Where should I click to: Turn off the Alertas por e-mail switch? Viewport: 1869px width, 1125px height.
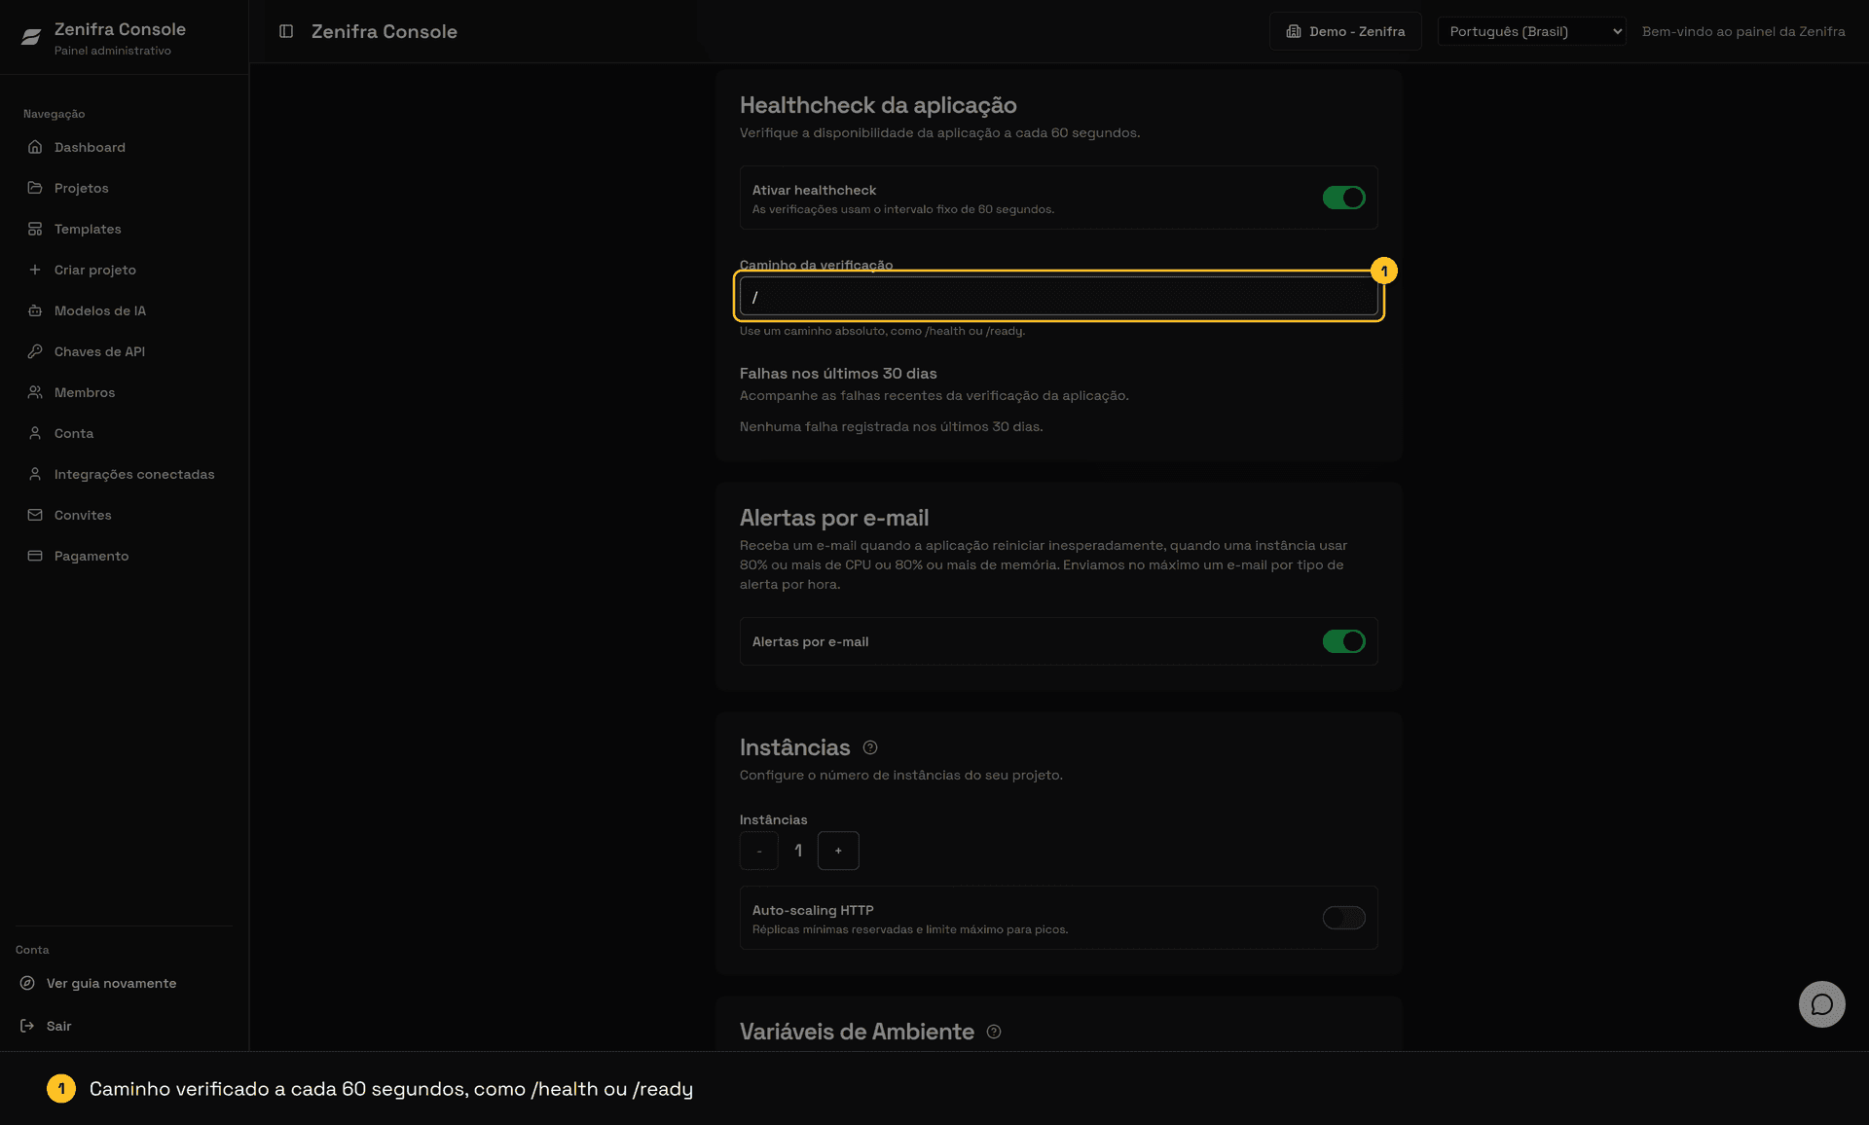click(1343, 641)
